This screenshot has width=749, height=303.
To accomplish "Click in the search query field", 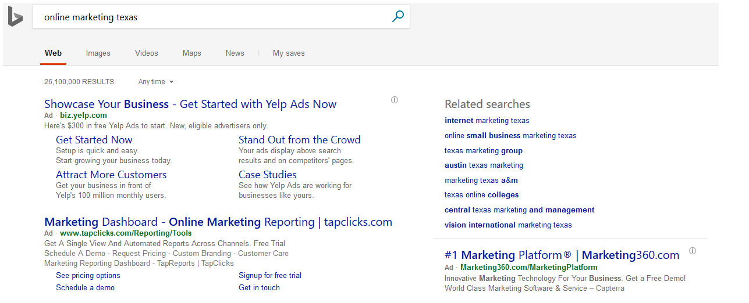I will click(210, 17).
